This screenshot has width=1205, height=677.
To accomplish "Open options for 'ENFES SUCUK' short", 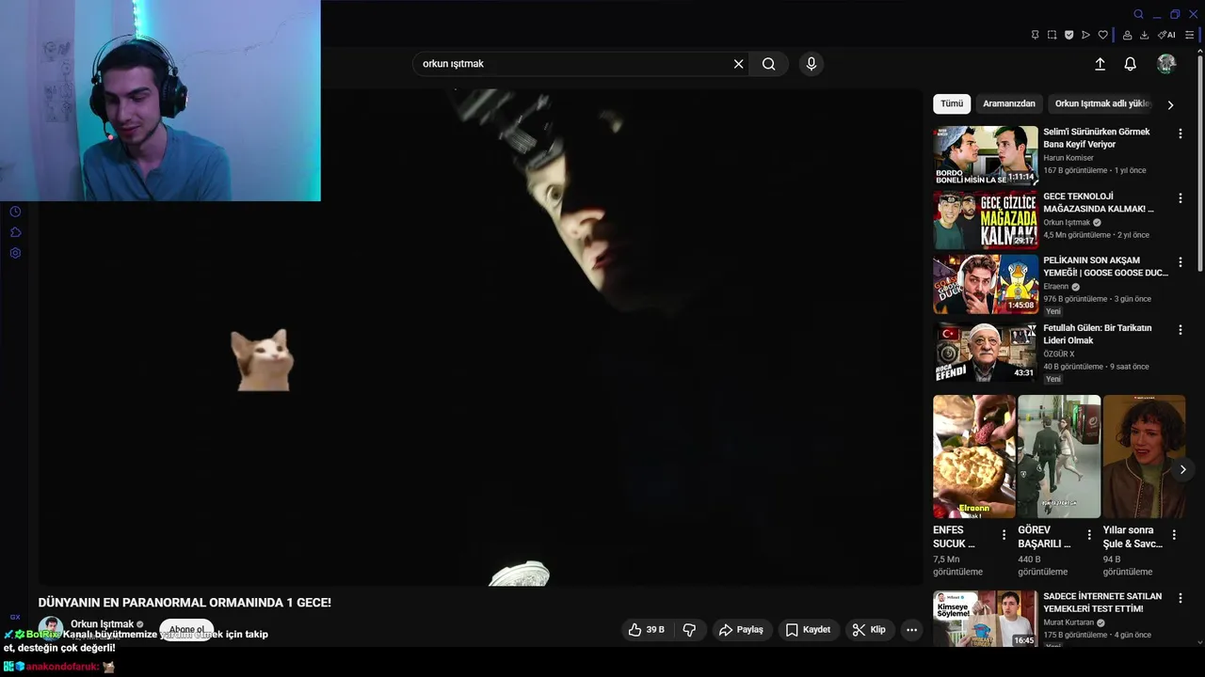I will click(x=1004, y=534).
